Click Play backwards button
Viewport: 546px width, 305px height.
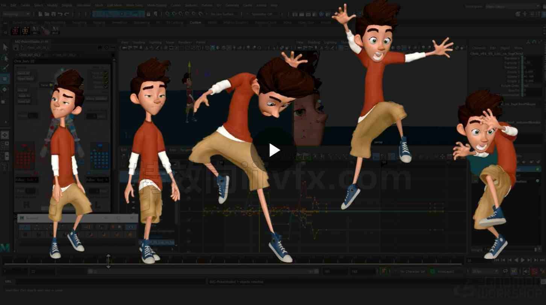pyautogui.click(x=516, y=260)
